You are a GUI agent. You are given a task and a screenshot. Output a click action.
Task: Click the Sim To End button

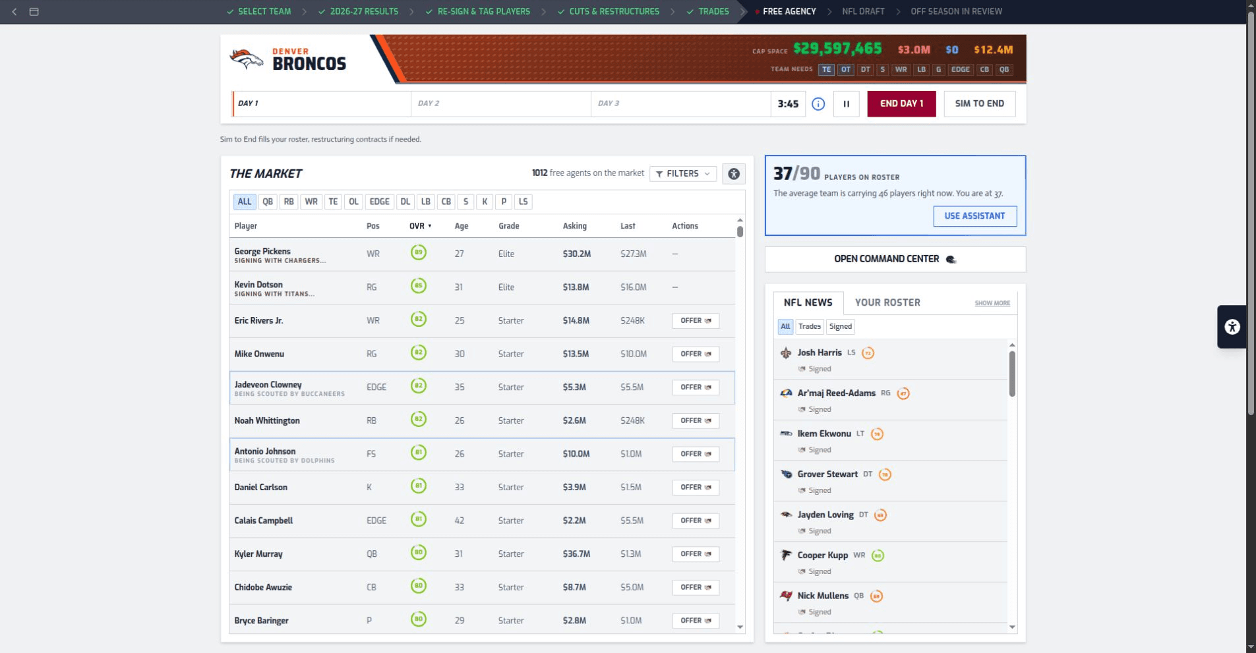980,104
